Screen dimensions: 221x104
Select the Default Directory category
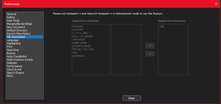point(25,30)
